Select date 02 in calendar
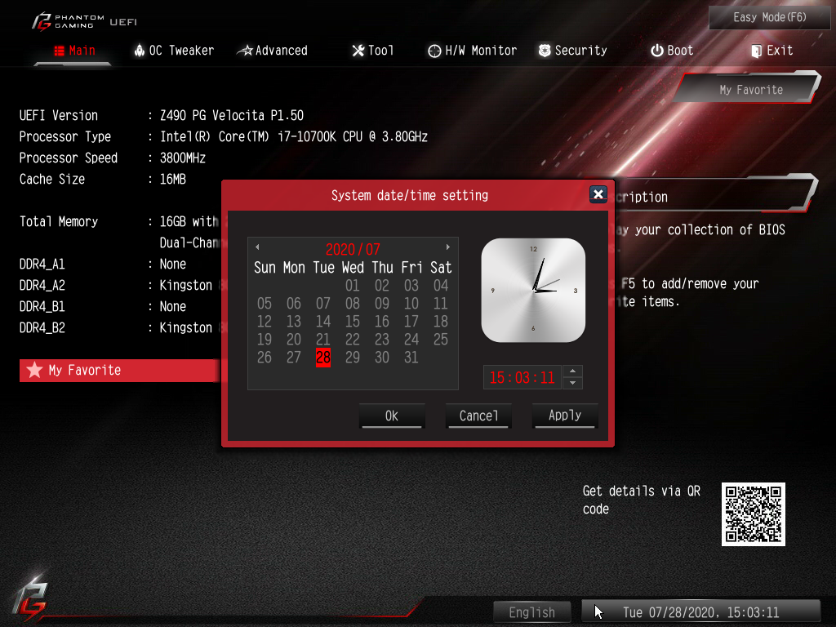Image resolution: width=836 pixels, height=627 pixels. point(382,285)
